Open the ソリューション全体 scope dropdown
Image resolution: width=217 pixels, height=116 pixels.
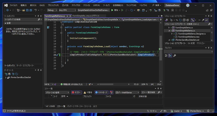tap(57, 92)
